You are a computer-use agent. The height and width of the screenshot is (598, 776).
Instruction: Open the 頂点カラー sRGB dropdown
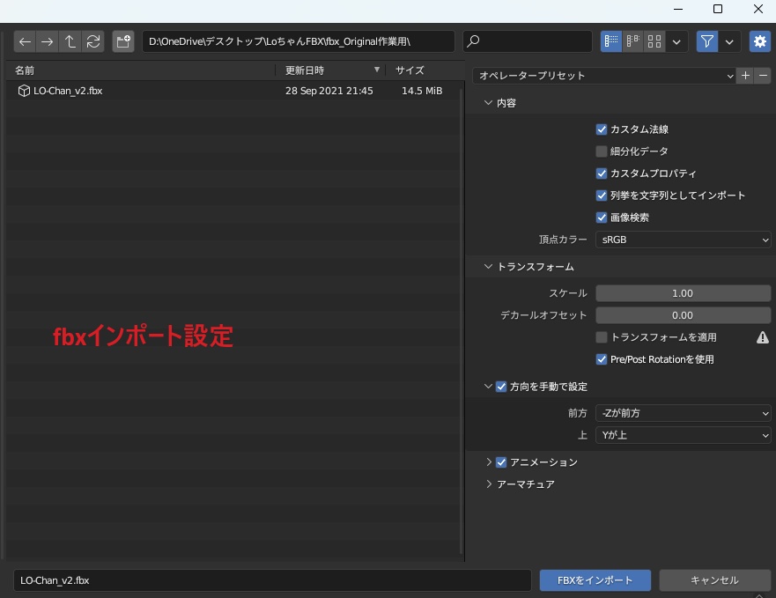click(x=683, y=239)
